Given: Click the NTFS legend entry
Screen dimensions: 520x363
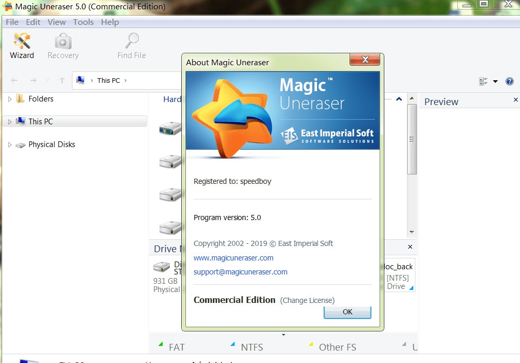Looking at the screenshot, I should click(x=247, y=347).
